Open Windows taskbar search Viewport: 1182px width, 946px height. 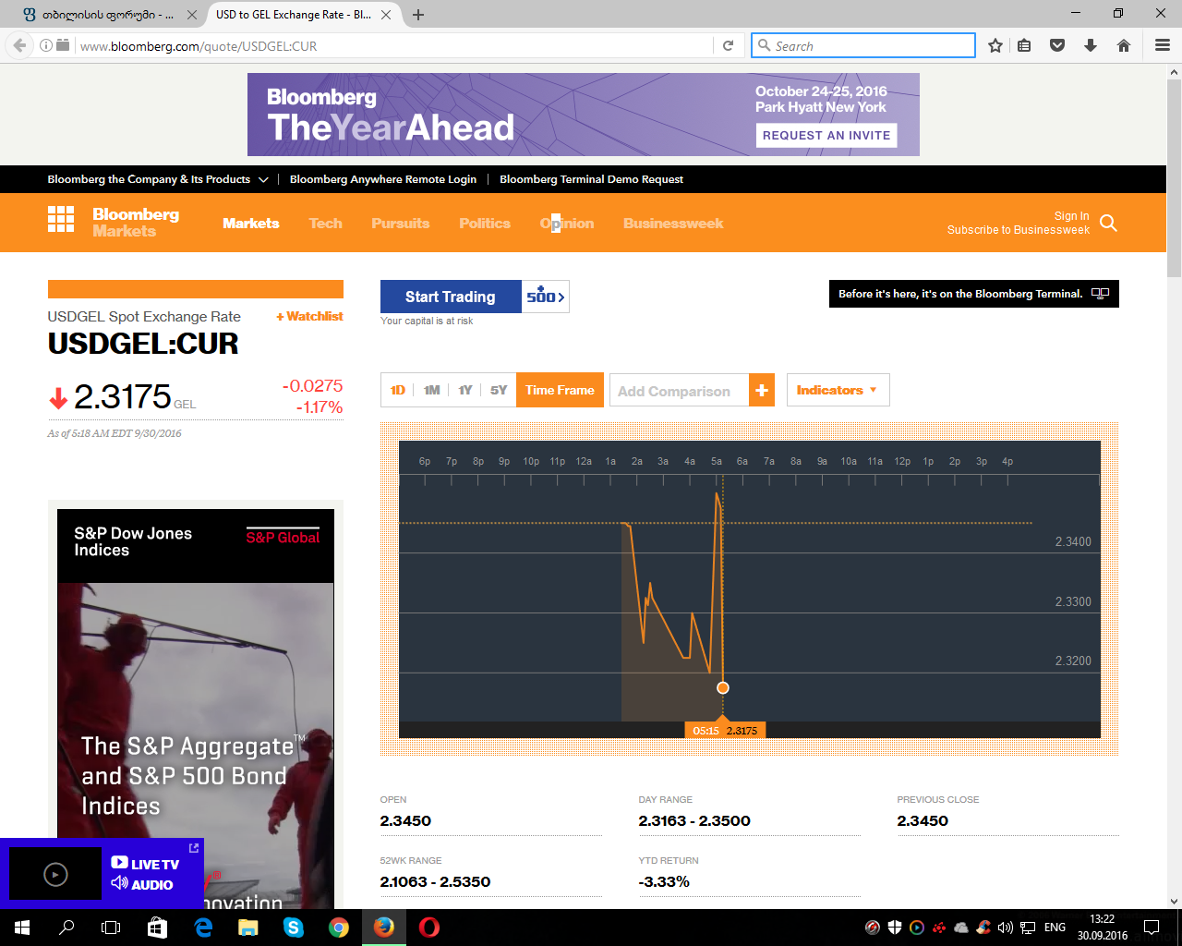coord(66,928)
